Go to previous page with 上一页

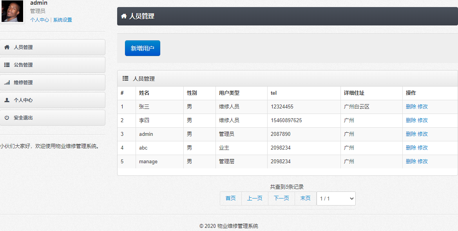[255, 198]
